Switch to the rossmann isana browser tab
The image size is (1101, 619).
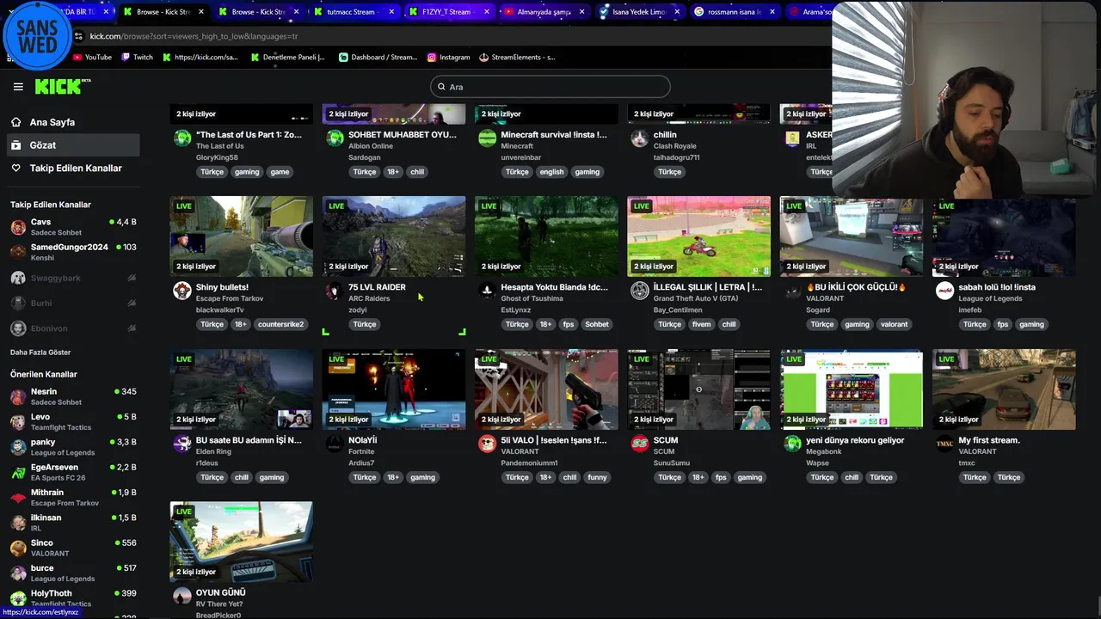click(x=735, y=12)
